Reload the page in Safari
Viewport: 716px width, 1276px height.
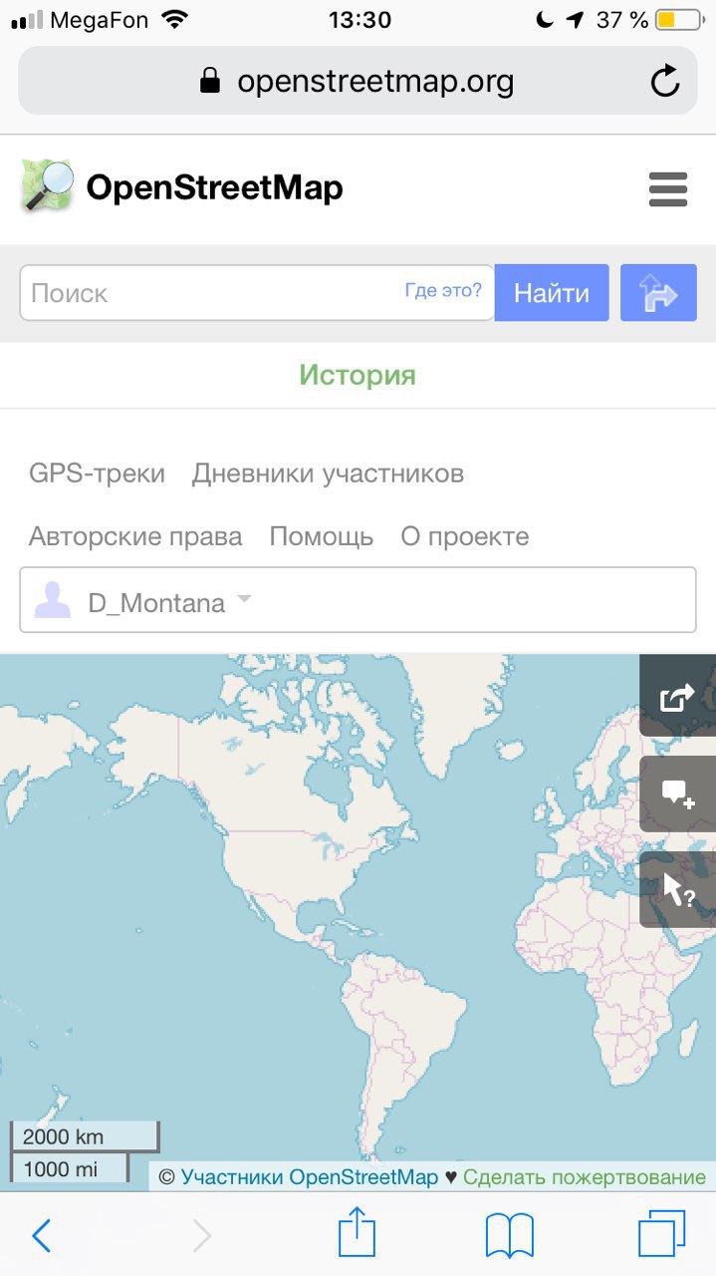665,81
